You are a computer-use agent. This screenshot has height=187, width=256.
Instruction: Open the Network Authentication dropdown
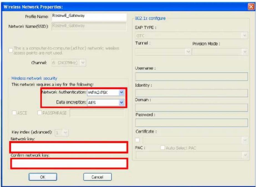coord(105,93)
